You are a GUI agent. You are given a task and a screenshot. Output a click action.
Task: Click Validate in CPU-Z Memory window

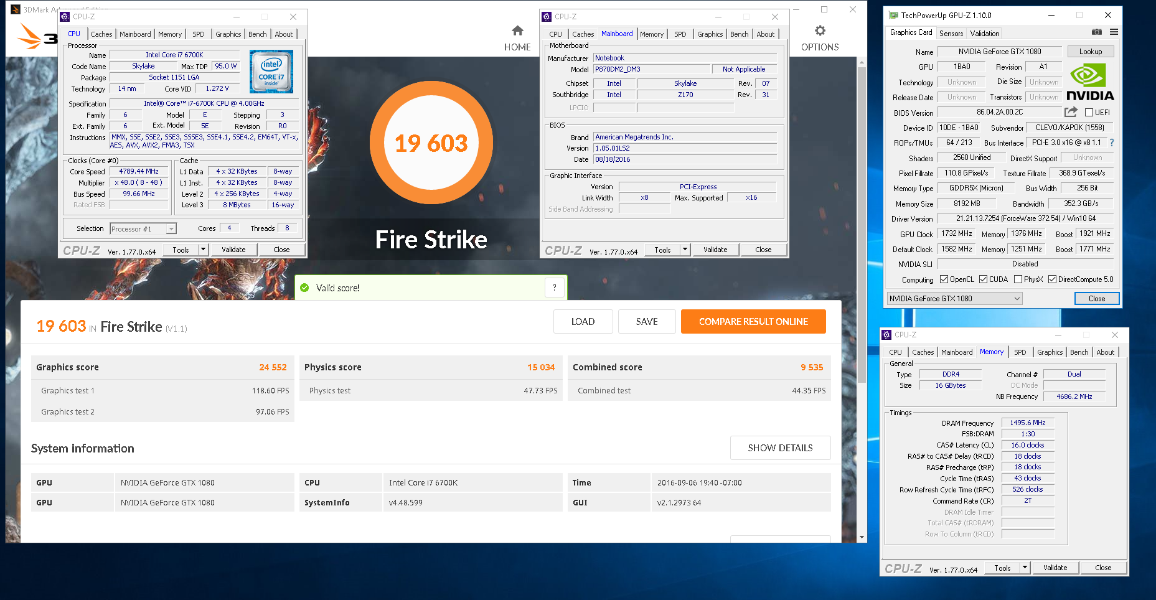click(x=1055, y=568)
